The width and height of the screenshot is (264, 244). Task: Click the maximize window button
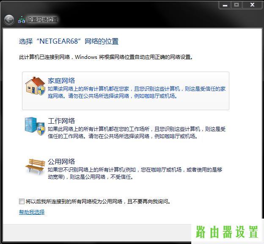(236, 5)
